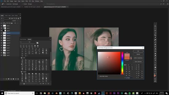
Task: Click the delete layer trash icon
Action: 18,79
